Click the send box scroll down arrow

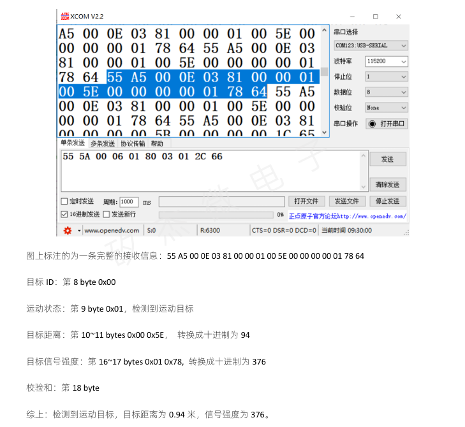[x=364, y=187]
